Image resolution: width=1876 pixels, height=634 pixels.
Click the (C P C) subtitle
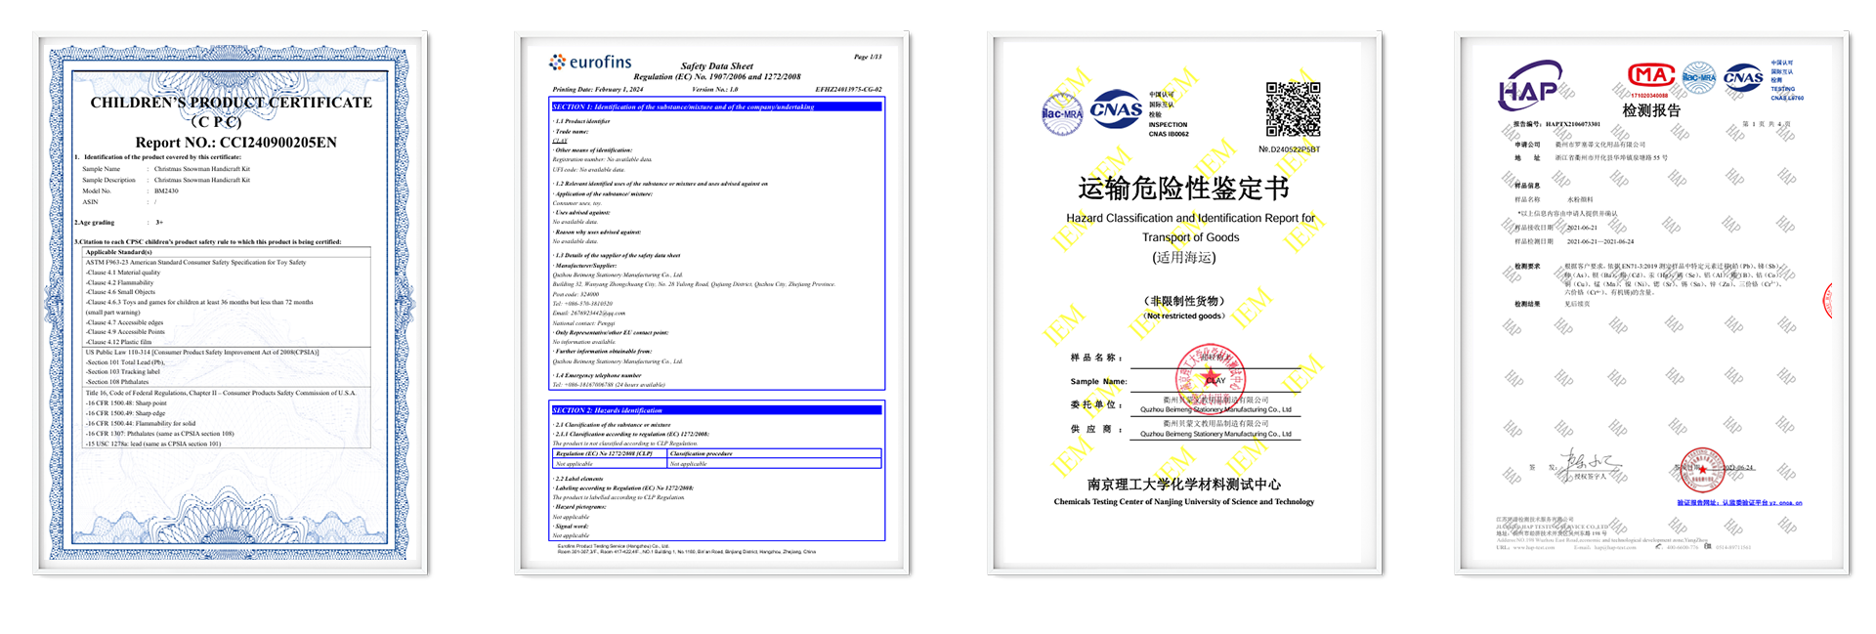[216, 122]
